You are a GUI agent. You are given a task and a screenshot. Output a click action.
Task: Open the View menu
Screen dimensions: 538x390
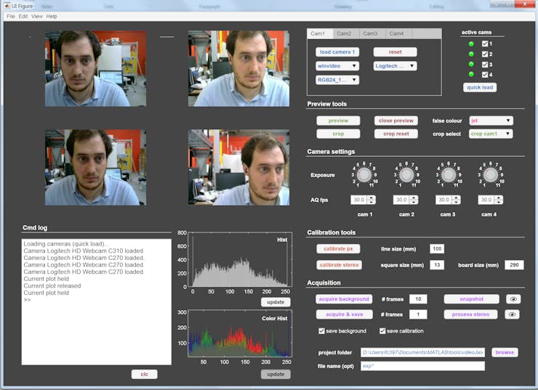[x=36, y=16]
